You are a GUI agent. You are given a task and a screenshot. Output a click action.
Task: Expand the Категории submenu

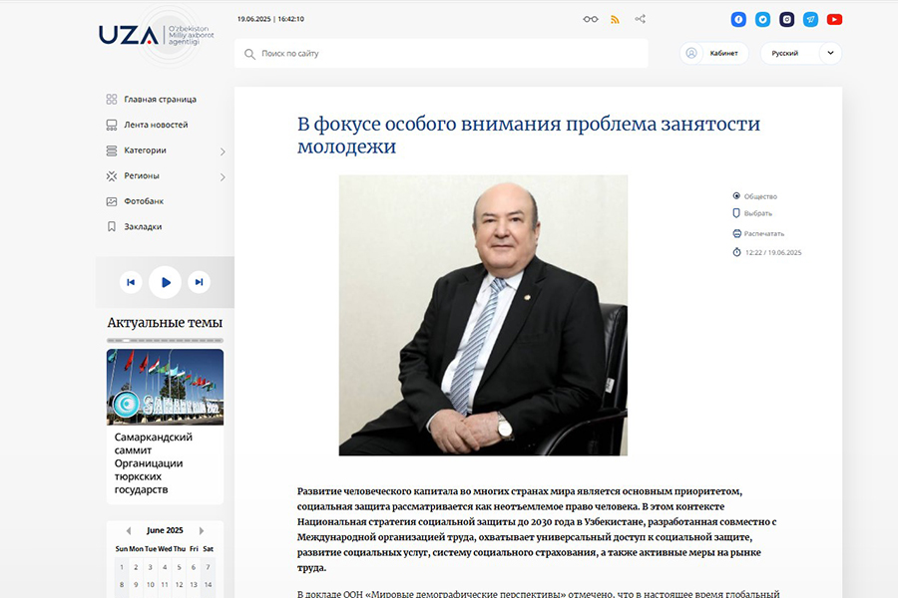pyautogui.click(x=223, y=151)
